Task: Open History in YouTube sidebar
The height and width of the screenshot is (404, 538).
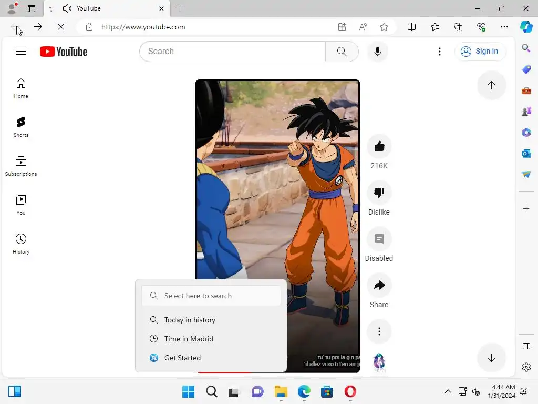Action: pos(21,244)
